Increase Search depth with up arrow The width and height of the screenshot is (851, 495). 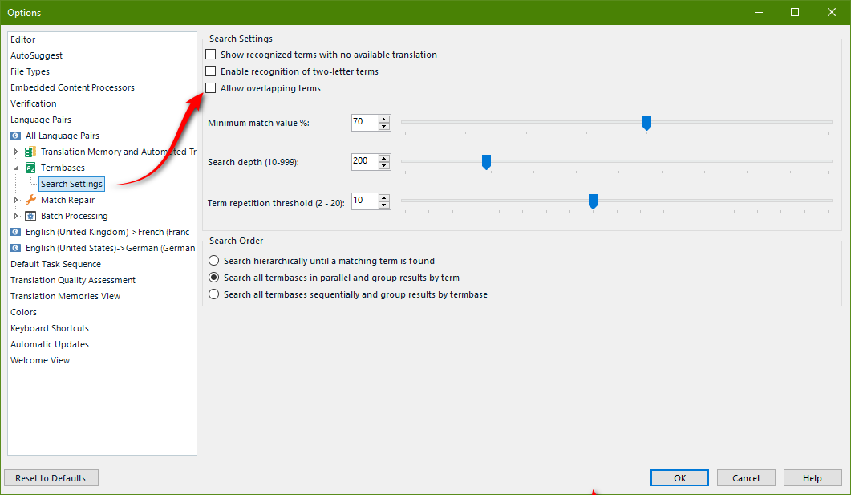(x=384, y=159)
